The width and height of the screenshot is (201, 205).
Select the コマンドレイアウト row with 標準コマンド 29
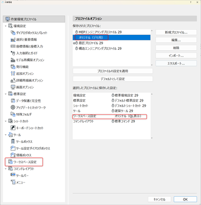(x=112, y=121)
